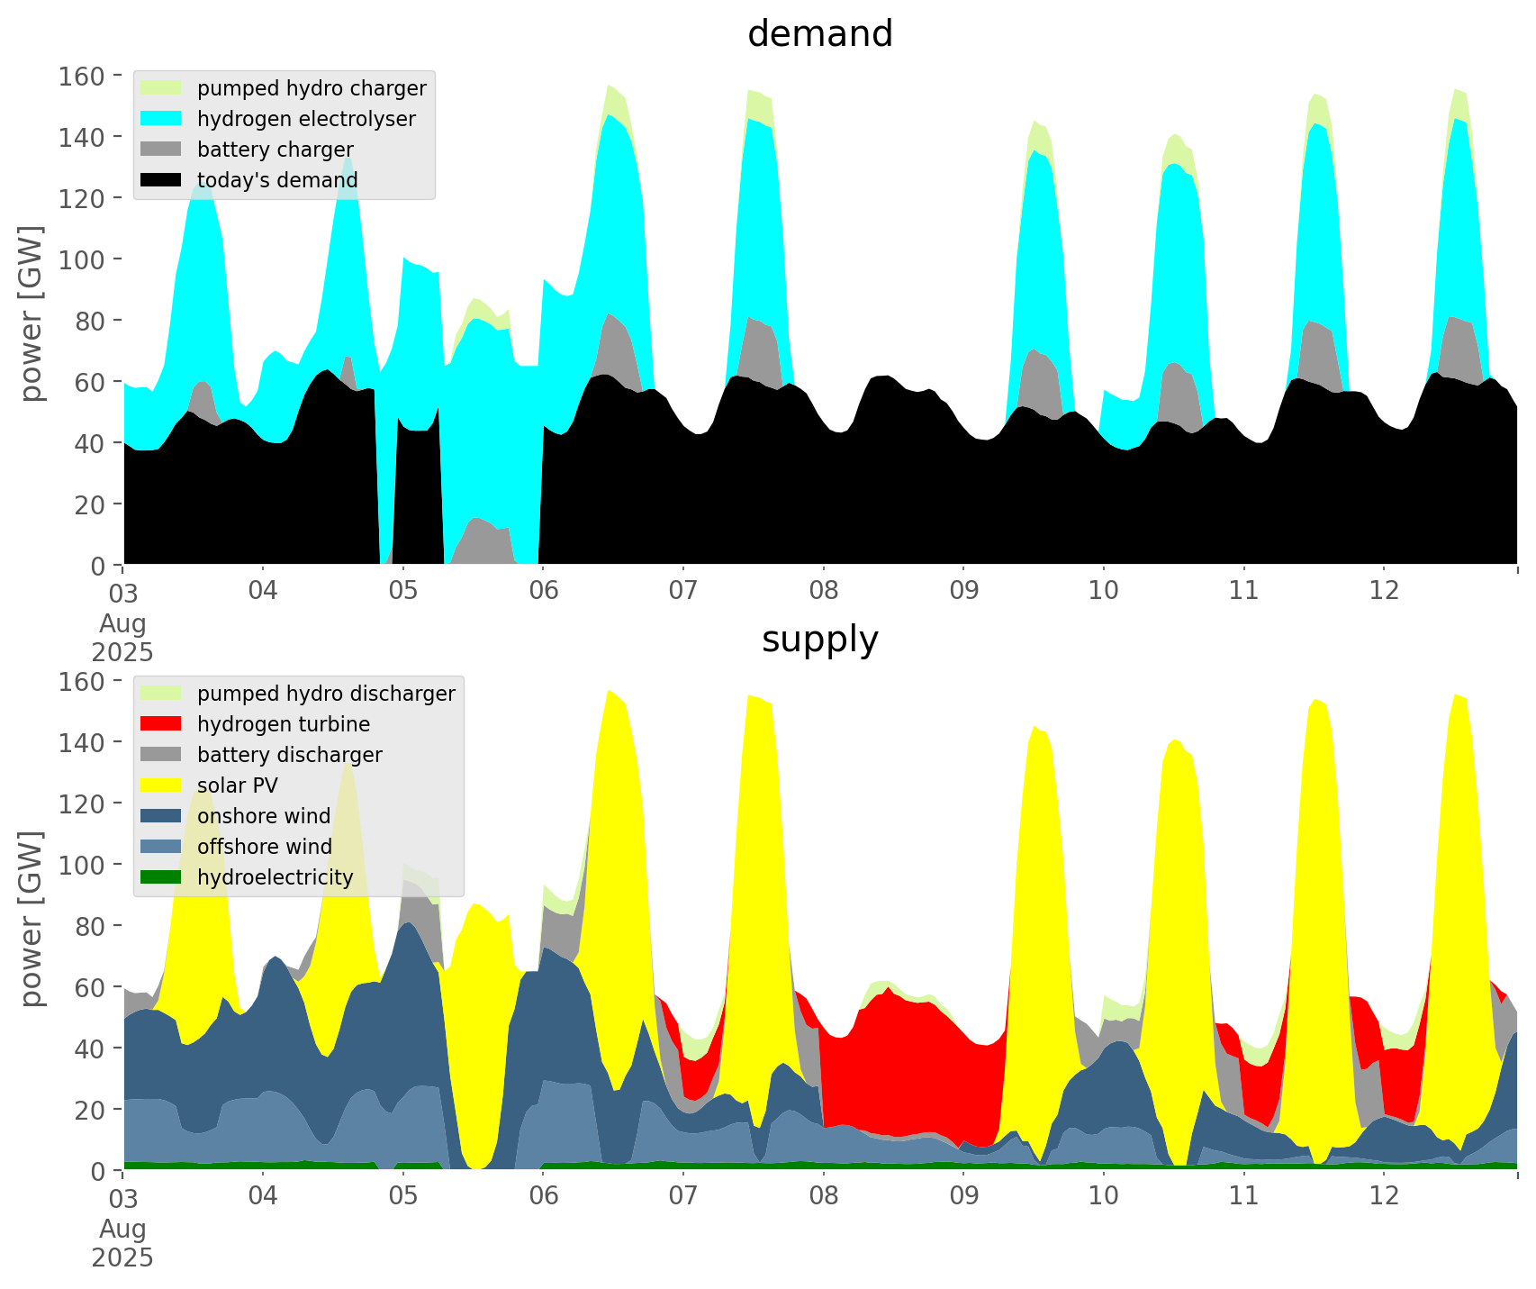Click the onshore wind legend swatch
Viewport: 1536px width, 1289px height.
point(161,816)
